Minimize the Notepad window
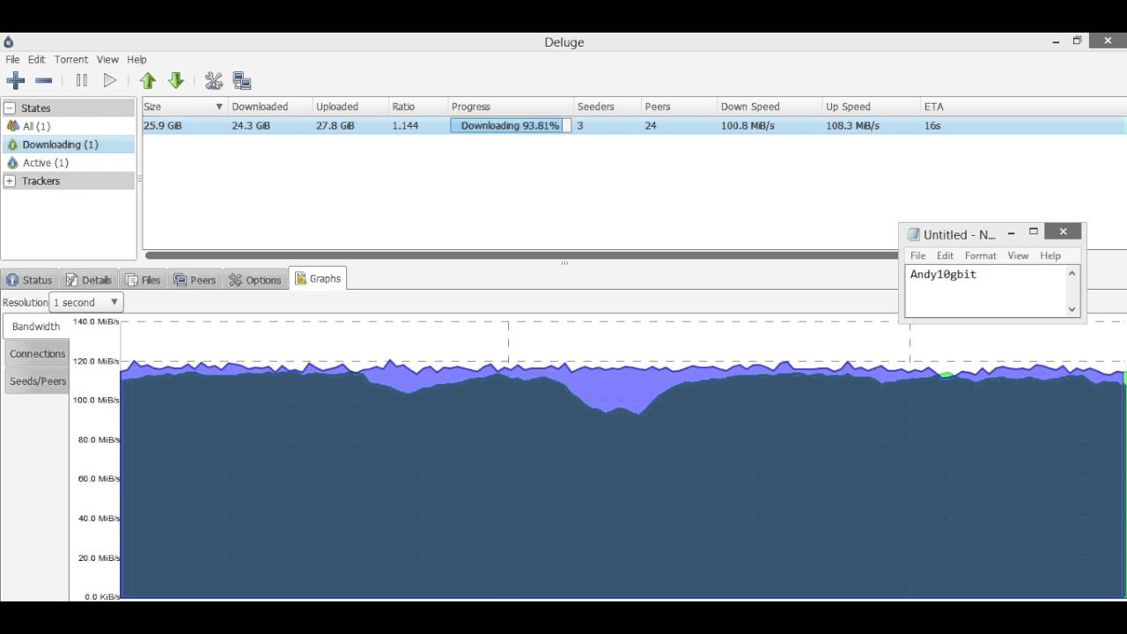Image resolution: width=1127 pixels, height=634 pixels. coord(1011,233)
